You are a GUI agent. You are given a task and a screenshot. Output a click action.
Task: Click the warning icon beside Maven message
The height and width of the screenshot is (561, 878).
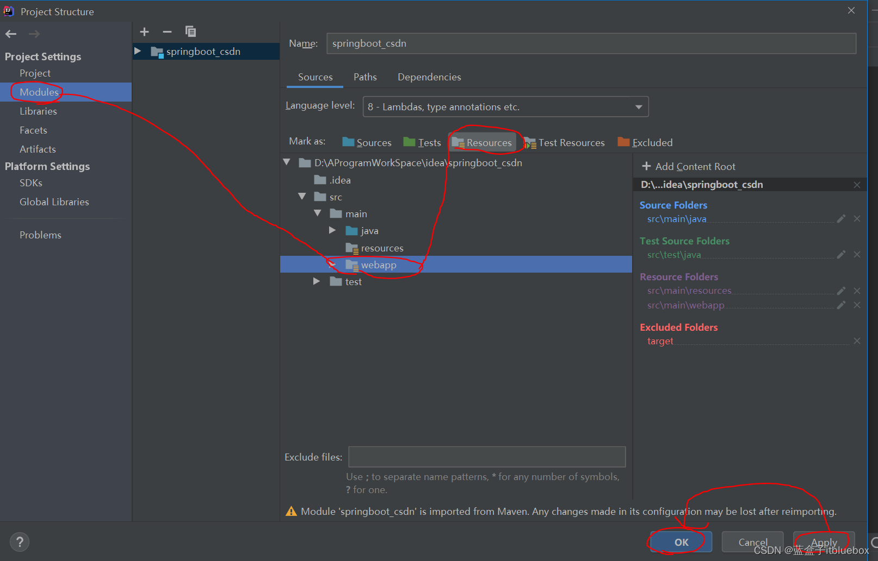click(291, 512)
